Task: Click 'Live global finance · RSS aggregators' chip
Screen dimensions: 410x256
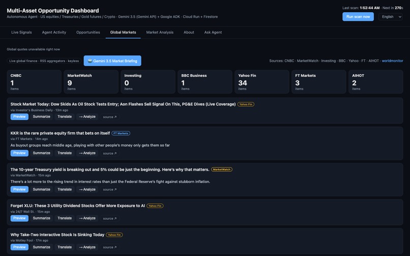Action: (44, 61)
